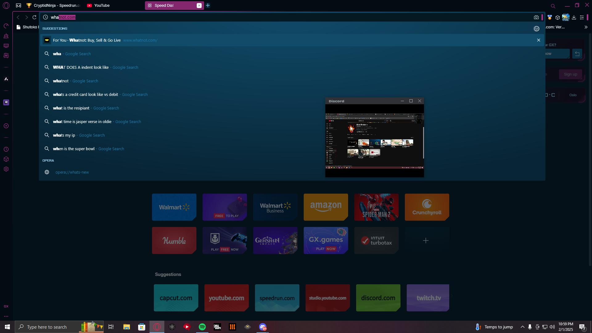Show hidden system tray icons arrow
592x333 pixels.
click(x=522, y=327)
